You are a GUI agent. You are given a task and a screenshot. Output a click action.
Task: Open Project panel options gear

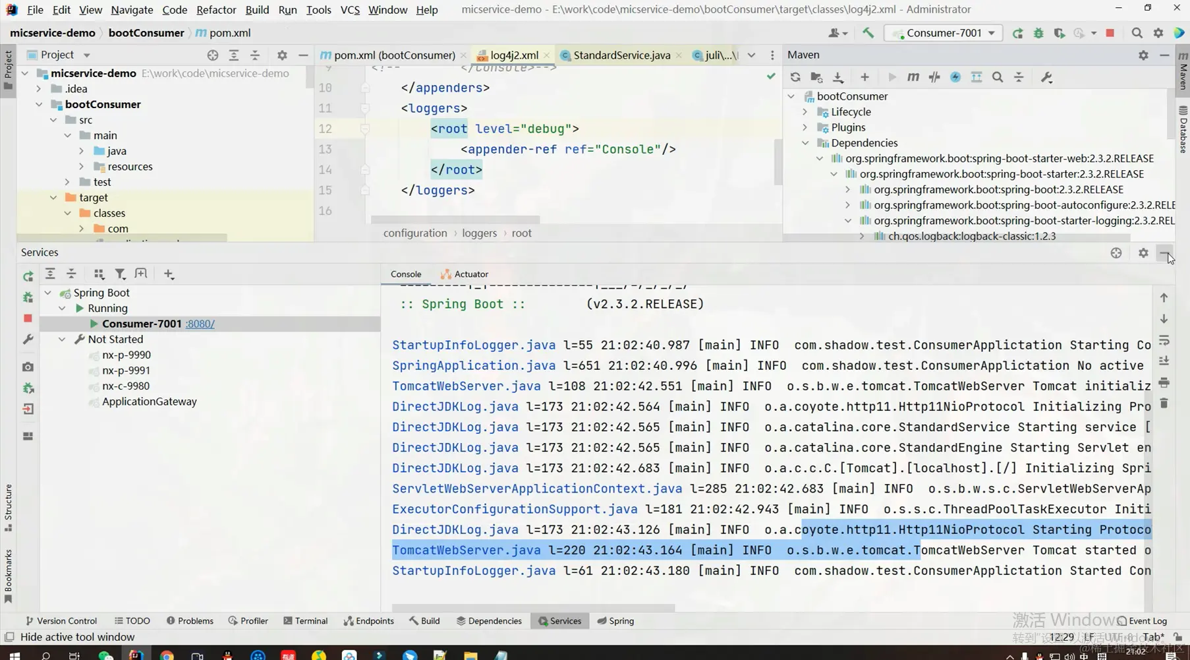[282, 55]
